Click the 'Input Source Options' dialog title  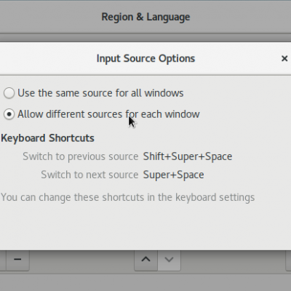(x=145, y=59)
